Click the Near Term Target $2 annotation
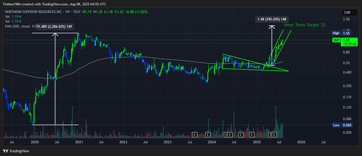This screenshot has height=156, width=362. [x=305, y=24]
